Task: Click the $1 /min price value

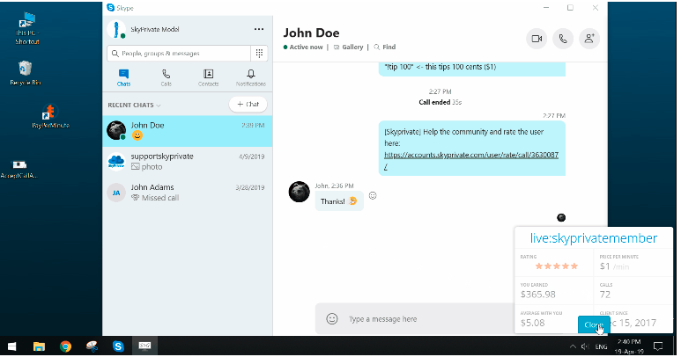Action: click(x=614, y=266)
